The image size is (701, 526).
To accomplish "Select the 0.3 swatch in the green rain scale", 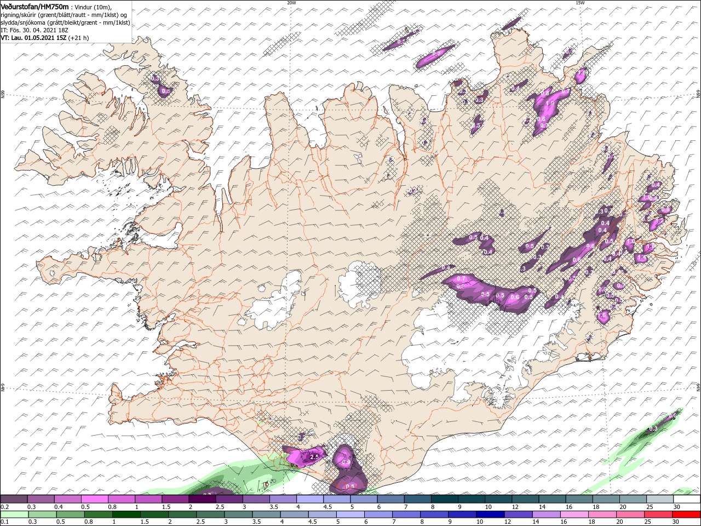I will pyautogui.click(x=43, y=514).
